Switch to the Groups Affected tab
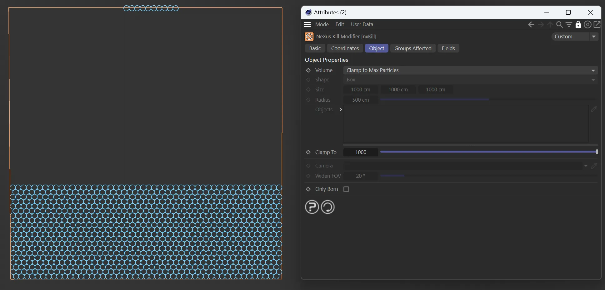Image resolution: width=605 pixels, height=290 pixels. 412,48
